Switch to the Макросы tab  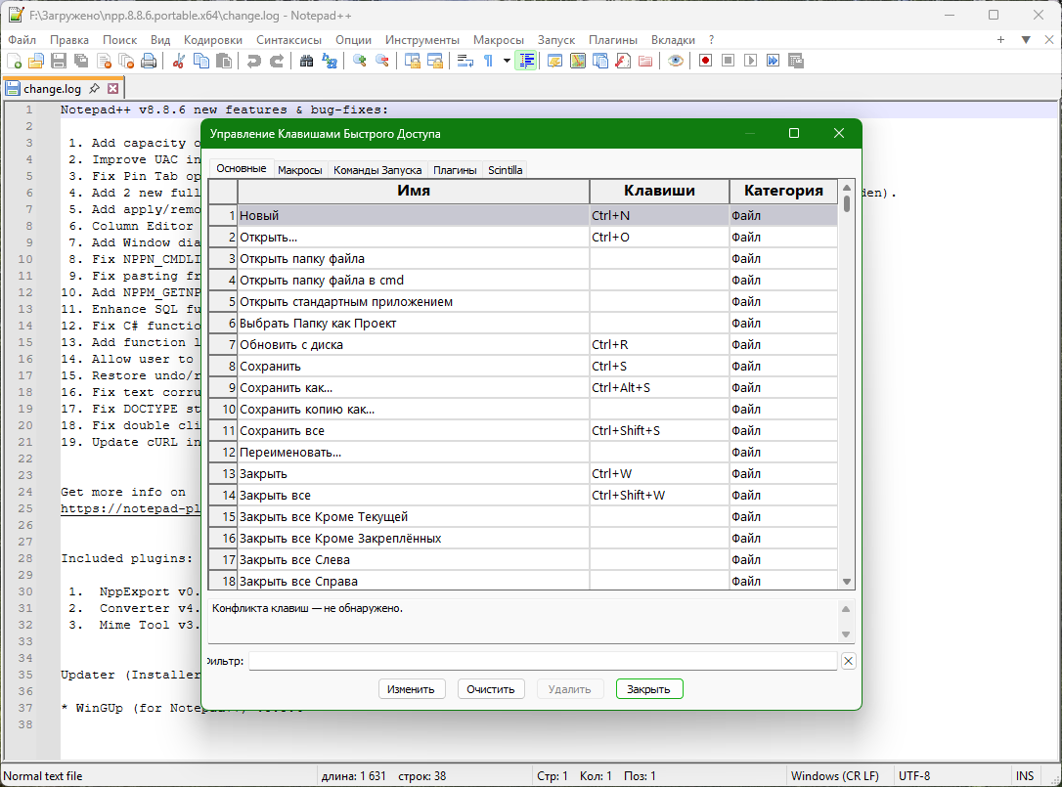(299, 169)
